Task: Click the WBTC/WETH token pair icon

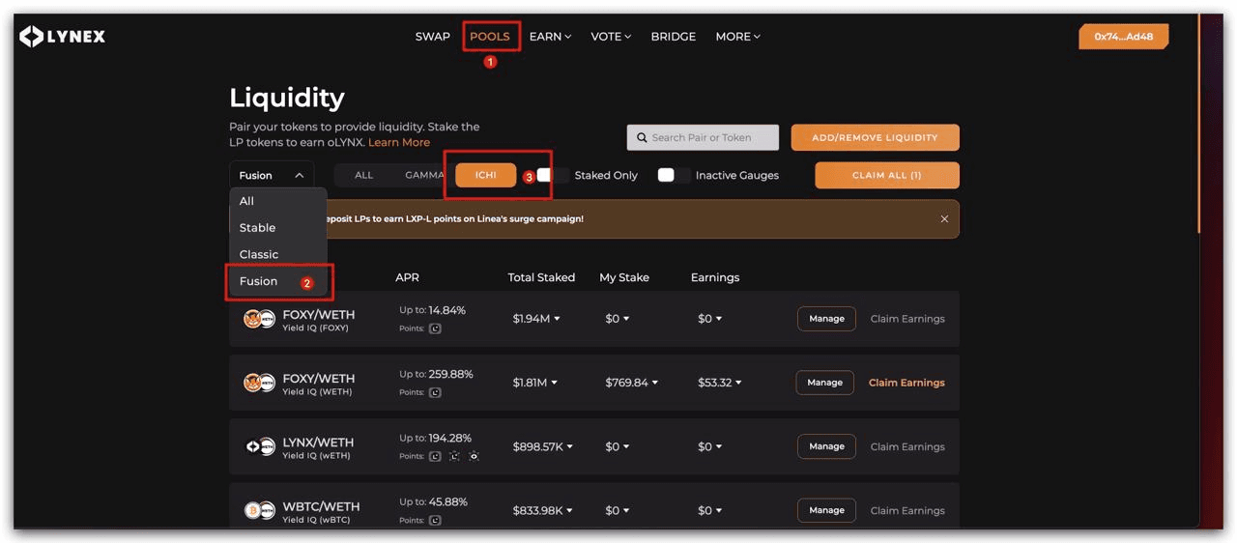Action: tap(259, 510)
